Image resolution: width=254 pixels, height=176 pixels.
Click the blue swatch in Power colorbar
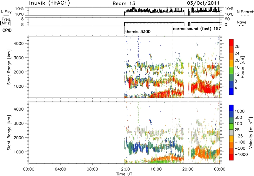(231, 91)
